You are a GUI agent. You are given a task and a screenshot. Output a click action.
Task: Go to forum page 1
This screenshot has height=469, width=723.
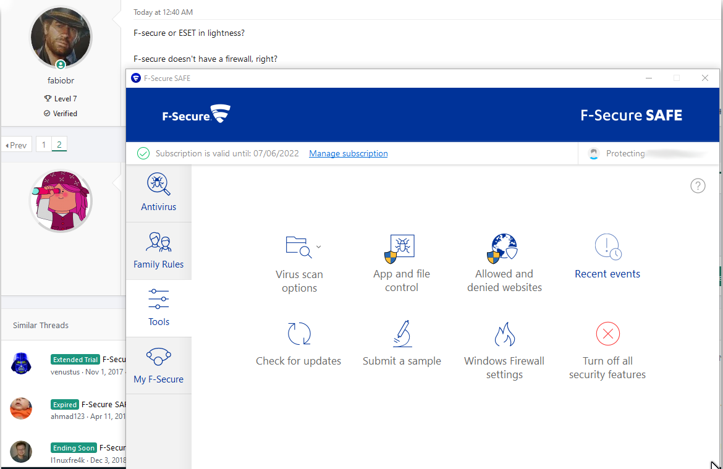[x=44, y=145]
